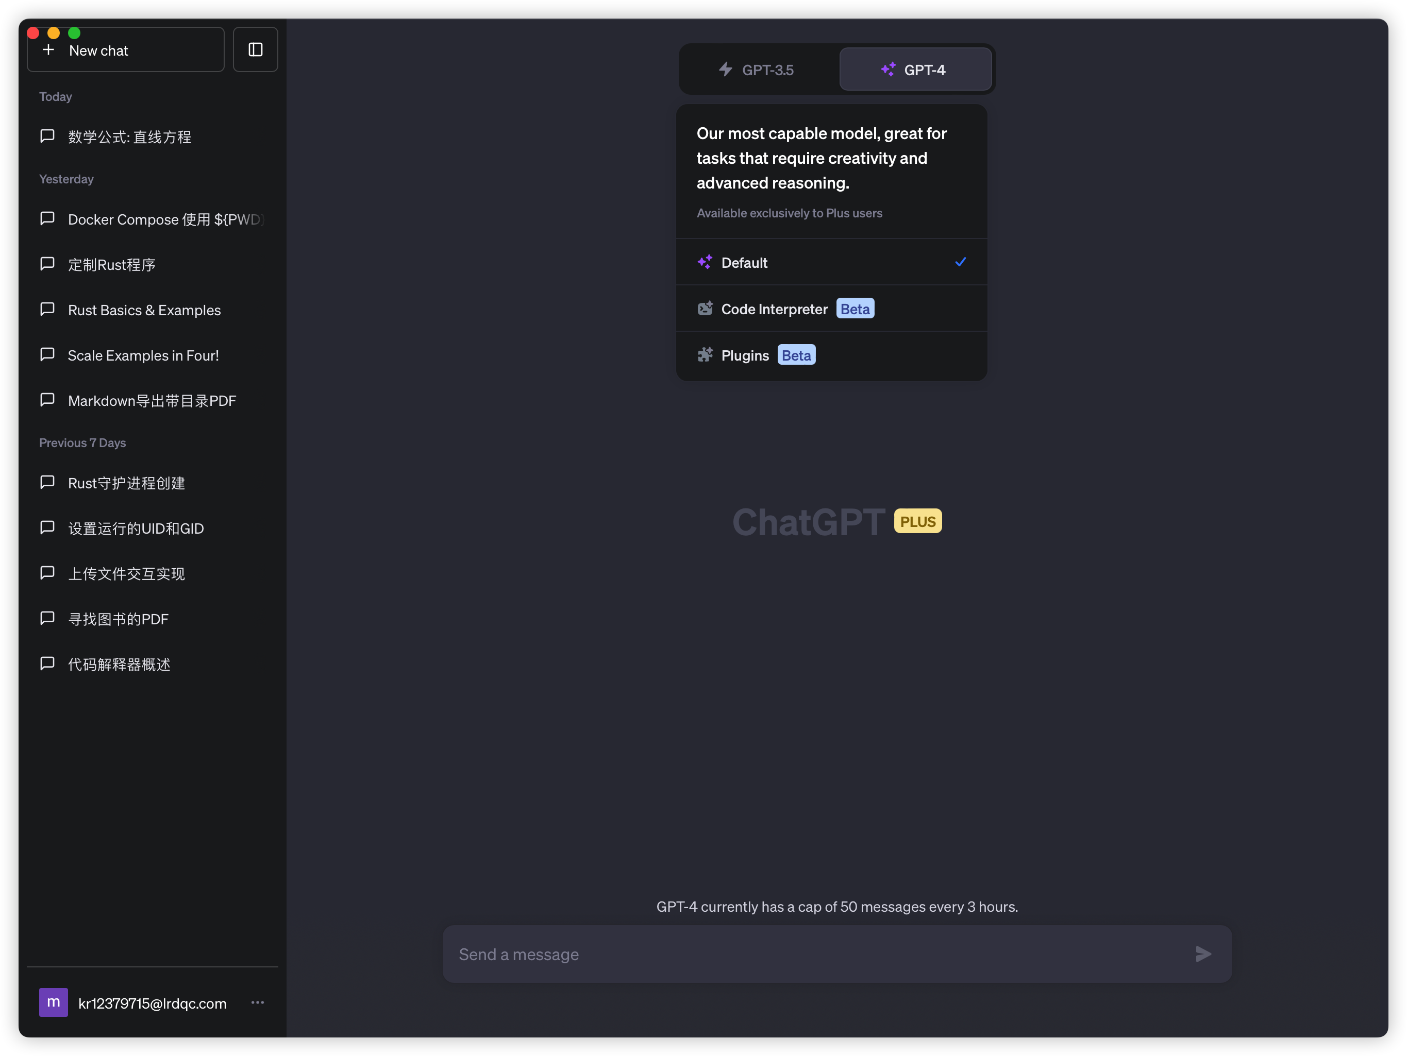Click chat icon beside Rust守护进程创建
The width and height of the screenshot is (1407, 1056).
coord(47,483)
